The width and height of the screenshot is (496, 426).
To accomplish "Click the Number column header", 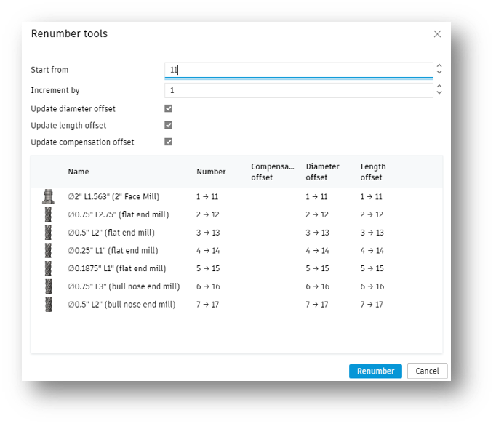I will point(211,172).
